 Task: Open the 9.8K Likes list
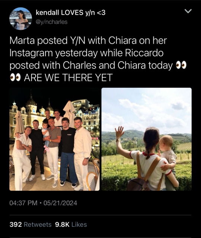(x=71, y=225)
